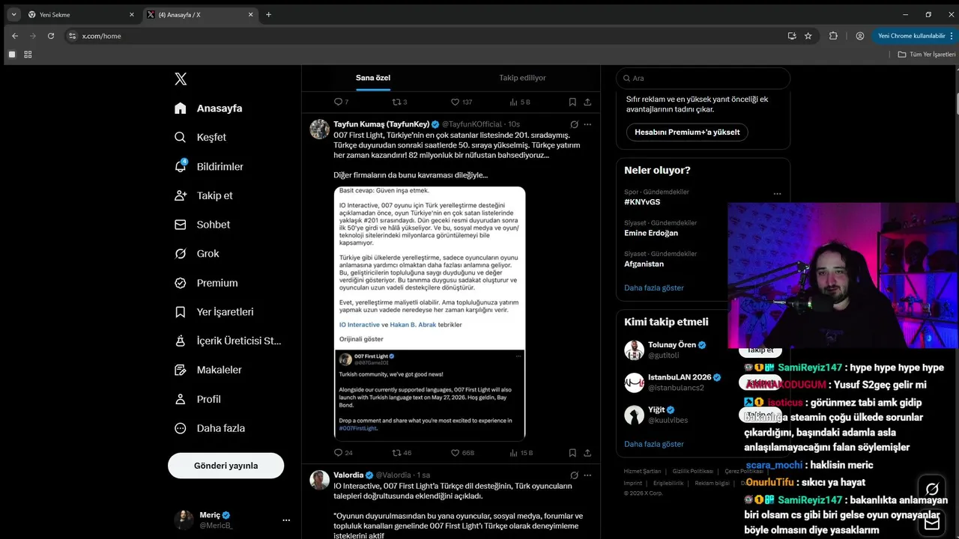Open Makaleler from sidebar
Image resolution: width=959 pixels, height=539 pixels.
coord(208,370)
